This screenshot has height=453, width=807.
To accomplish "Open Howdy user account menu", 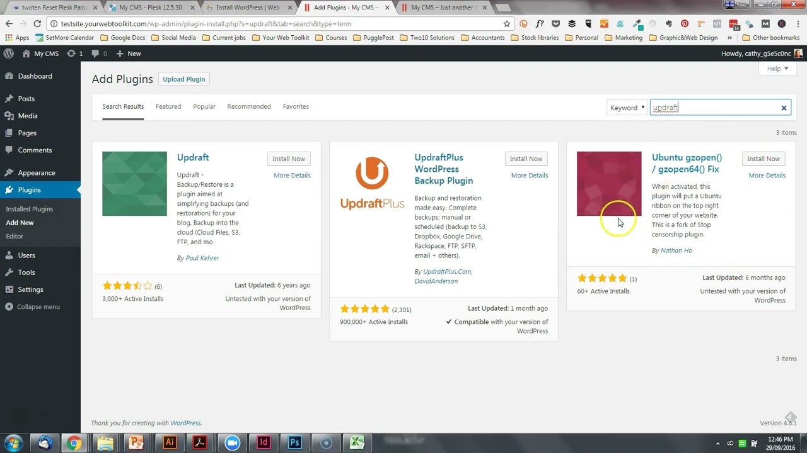I will pos(762,53).
